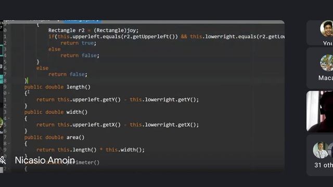333x187 pixels.
Task: Click the Nicasio Amoin presenter name label
Action: coord(45,161)
